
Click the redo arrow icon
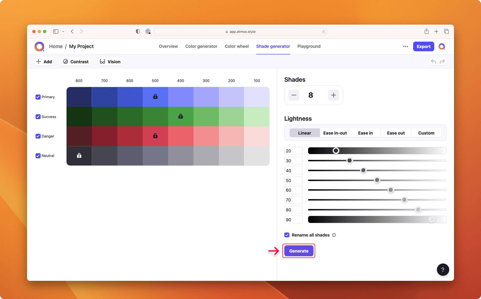442,62
